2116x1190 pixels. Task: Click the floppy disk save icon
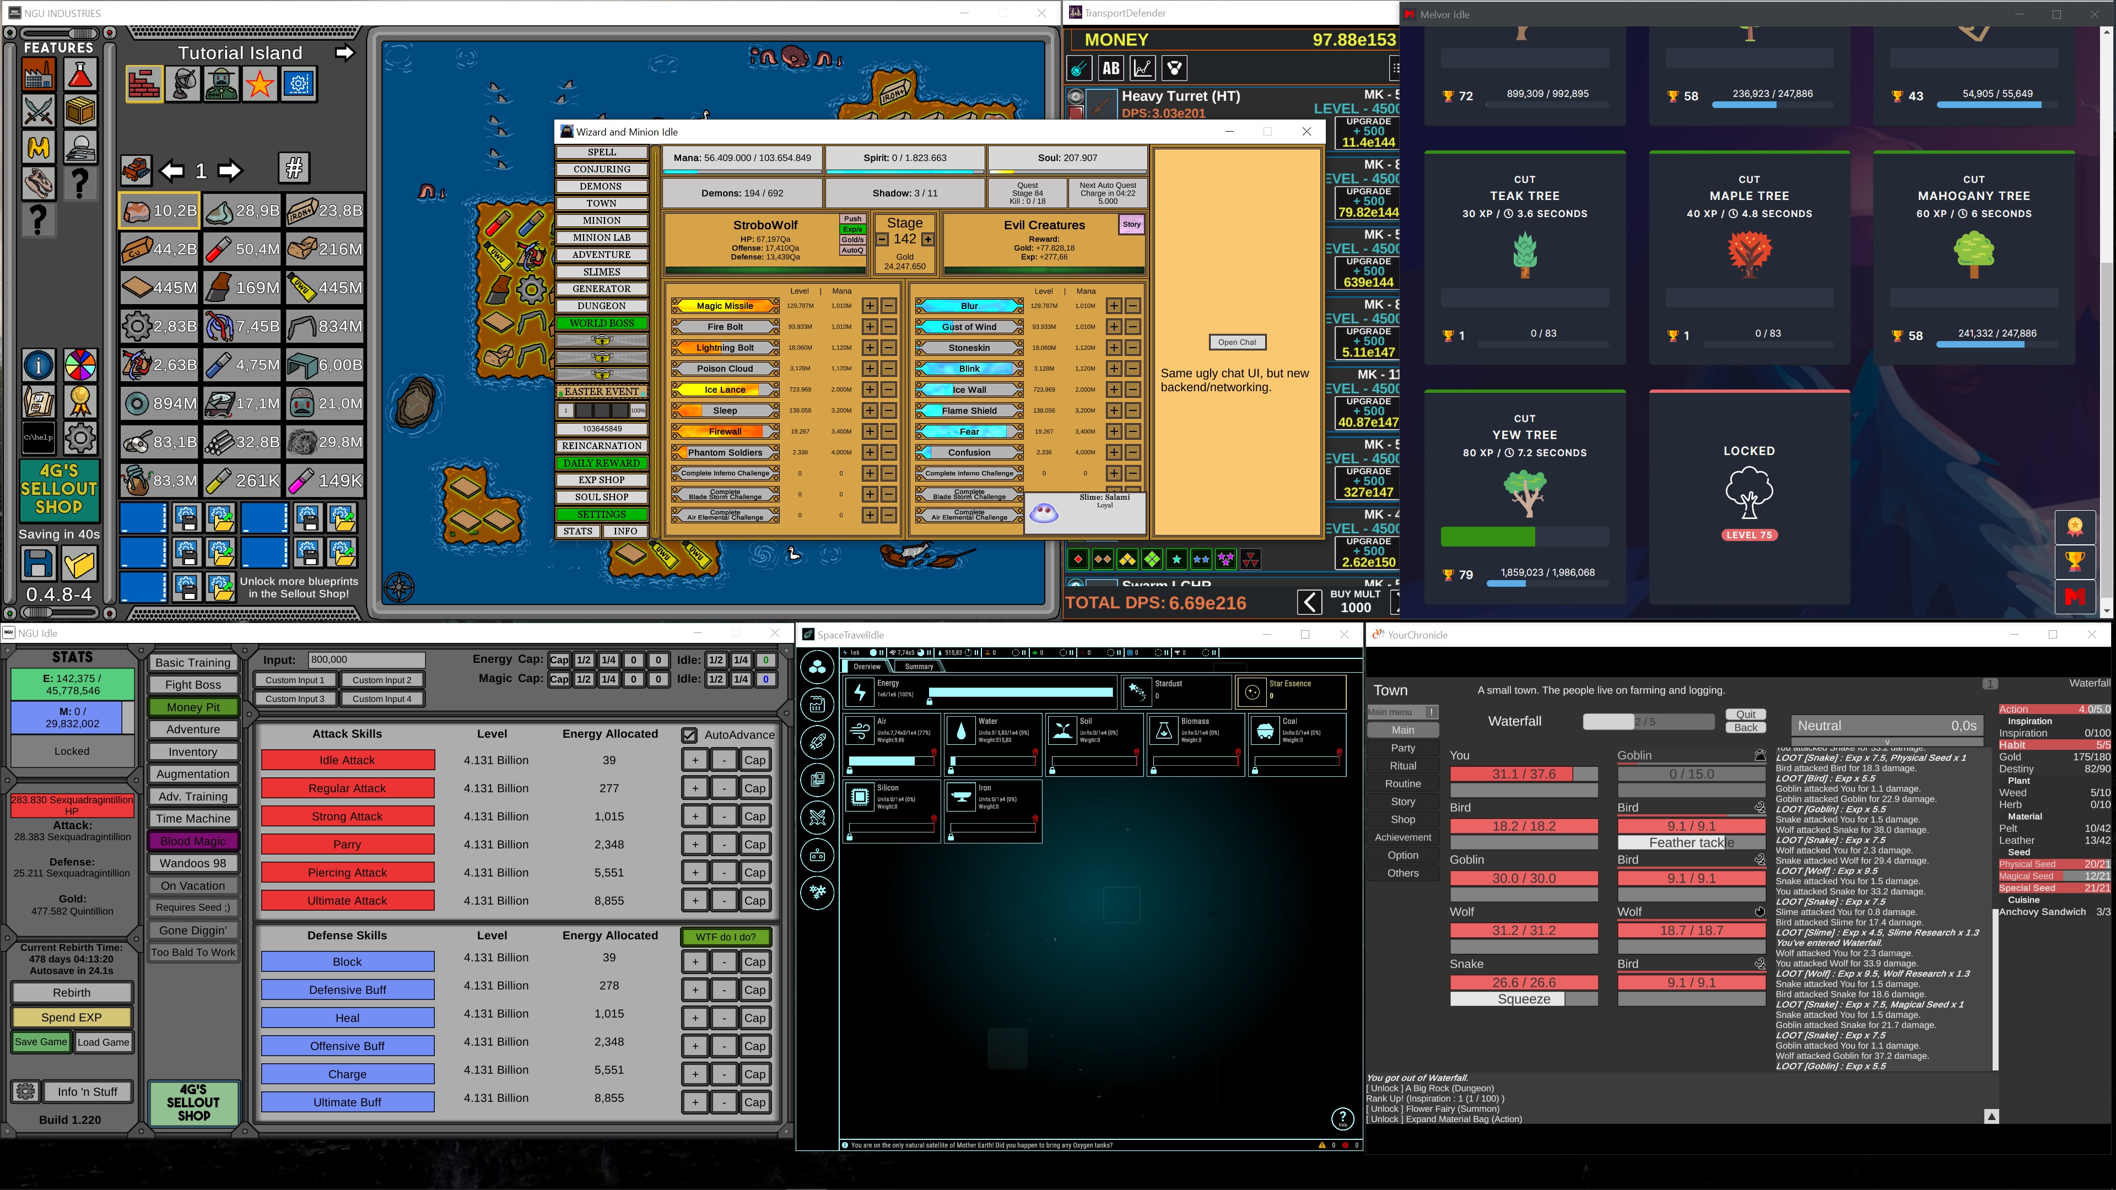pyautogui.click(x=38, y=564)
